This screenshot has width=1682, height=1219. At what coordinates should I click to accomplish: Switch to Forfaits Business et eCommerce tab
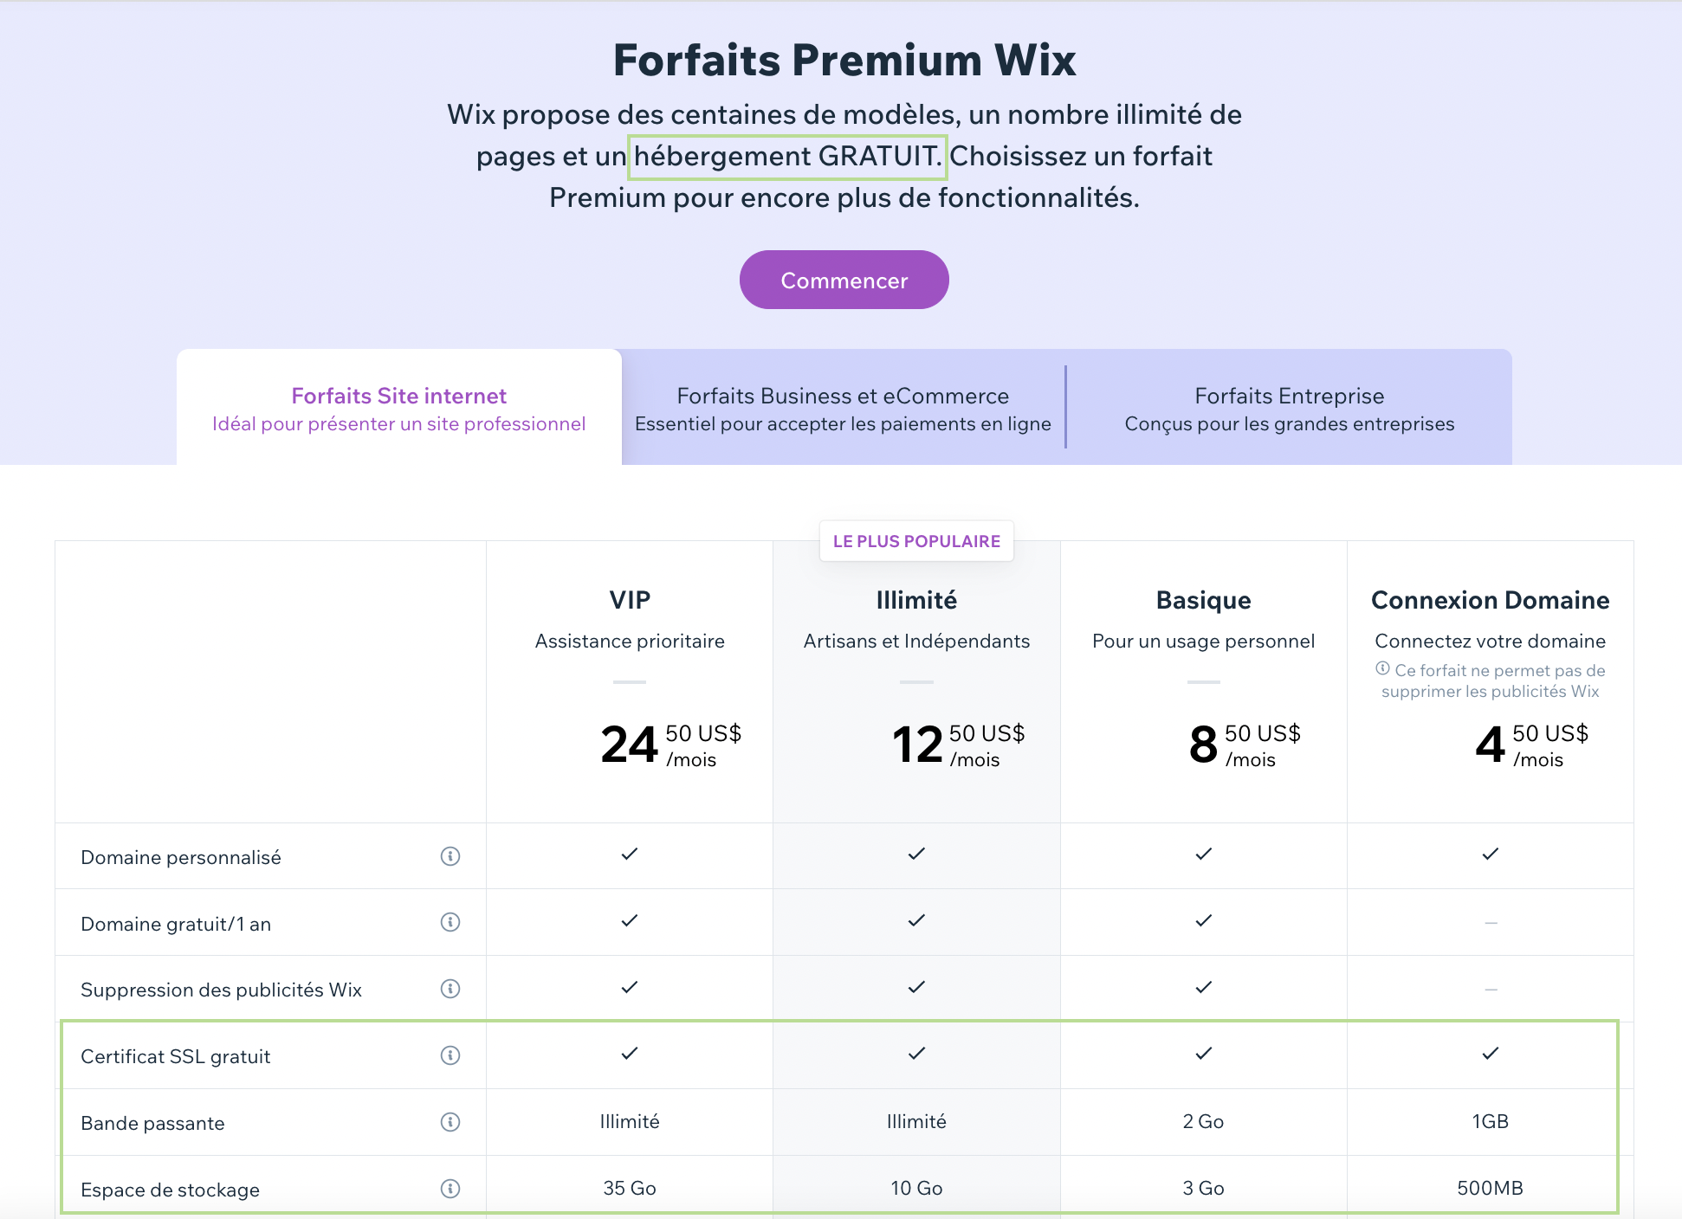(843, 408)
